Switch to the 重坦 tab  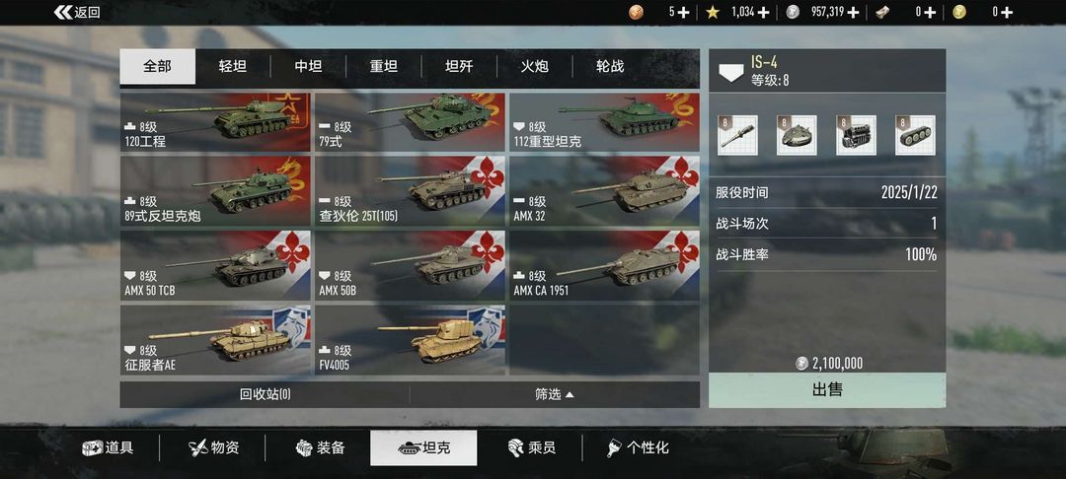pyautogui.click(x=383, y=66)
